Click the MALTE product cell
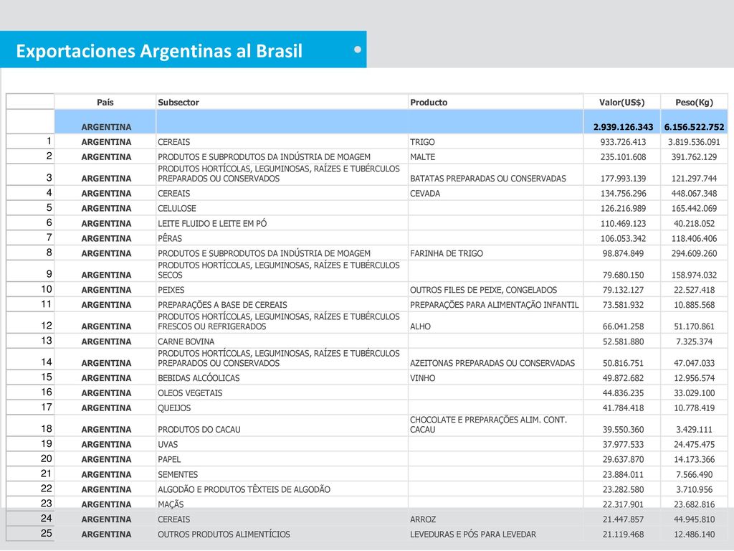The image size is (734, 551). pyautogui.click(x=422, y=157)
